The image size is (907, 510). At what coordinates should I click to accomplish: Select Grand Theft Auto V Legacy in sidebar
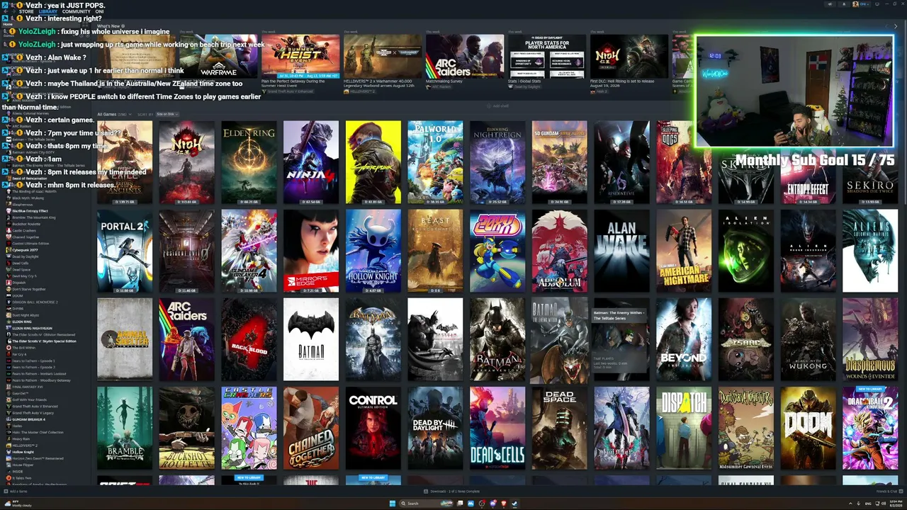pos(33,413)
